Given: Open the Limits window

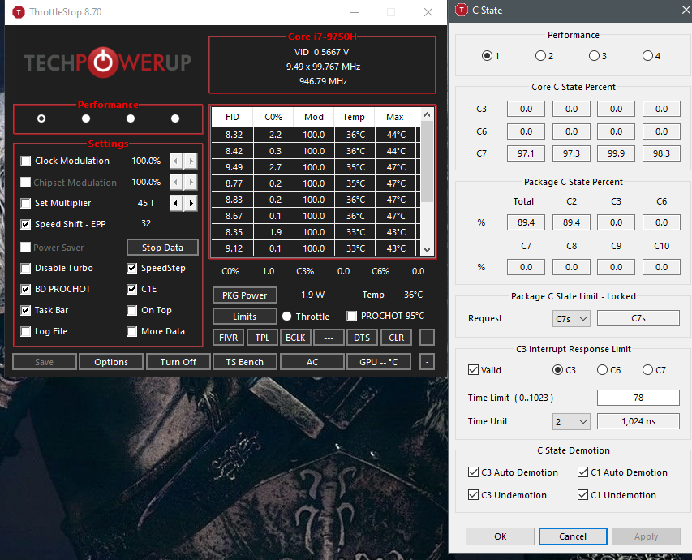Looking at the screenshot, I should click(x=244, y=317).
